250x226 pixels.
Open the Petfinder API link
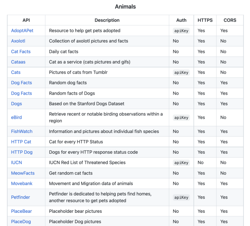20,197
